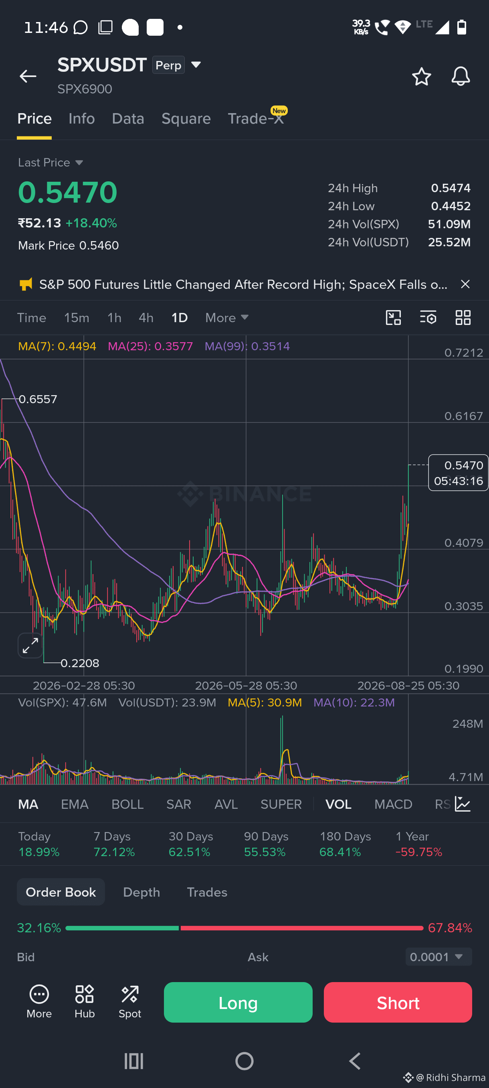Click the megaphone announcement icon
The image size is (489, 1088).
tap(26, 284)
